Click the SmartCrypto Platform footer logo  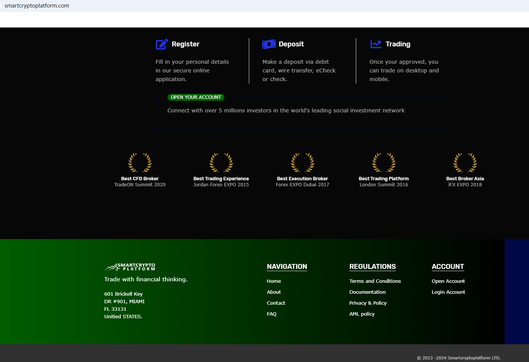click(130, 267)
